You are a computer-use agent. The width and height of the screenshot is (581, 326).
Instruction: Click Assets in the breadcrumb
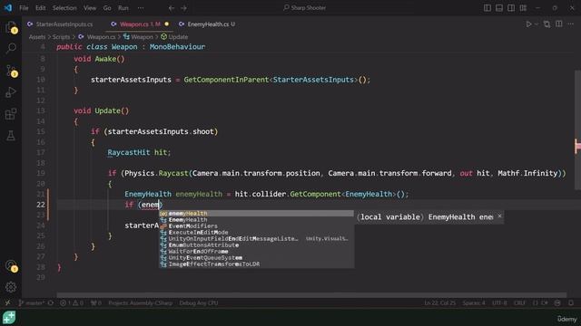(37, 37)
